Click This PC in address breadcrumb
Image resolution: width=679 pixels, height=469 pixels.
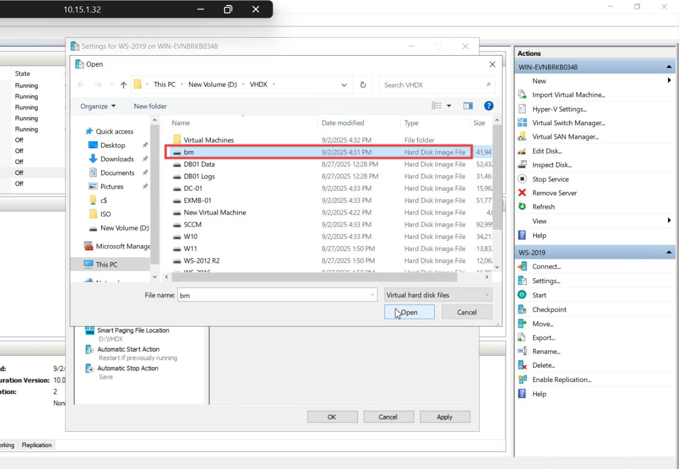click(x=165, y=84)
